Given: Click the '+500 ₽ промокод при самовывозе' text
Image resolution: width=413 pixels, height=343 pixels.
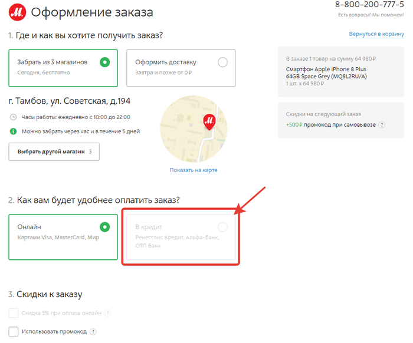Looking at the screenshot, I should (330, 125).
